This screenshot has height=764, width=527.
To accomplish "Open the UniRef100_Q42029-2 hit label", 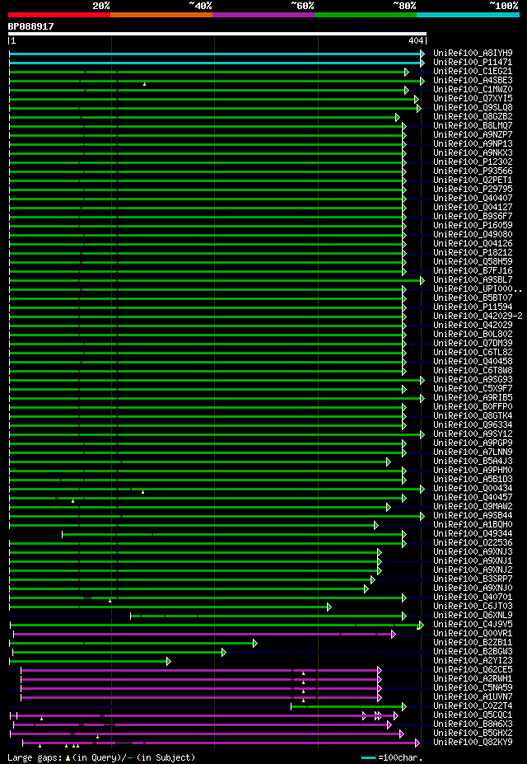I will [x=478, y=316].
